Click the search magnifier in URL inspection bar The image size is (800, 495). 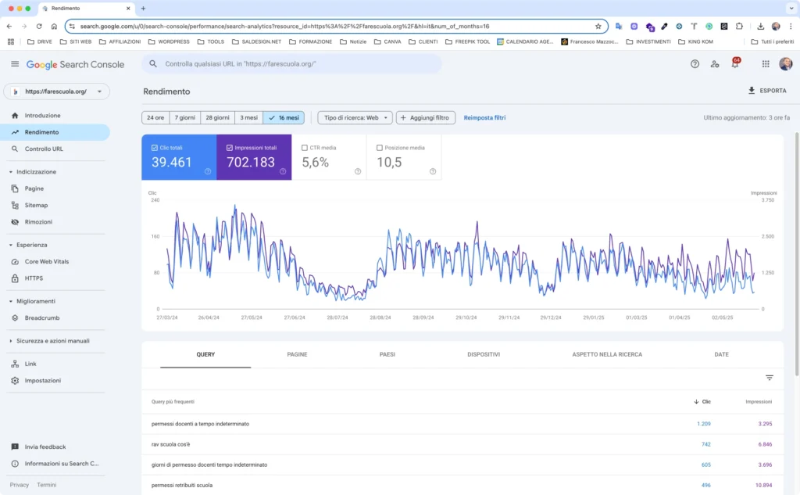[153, 64]
